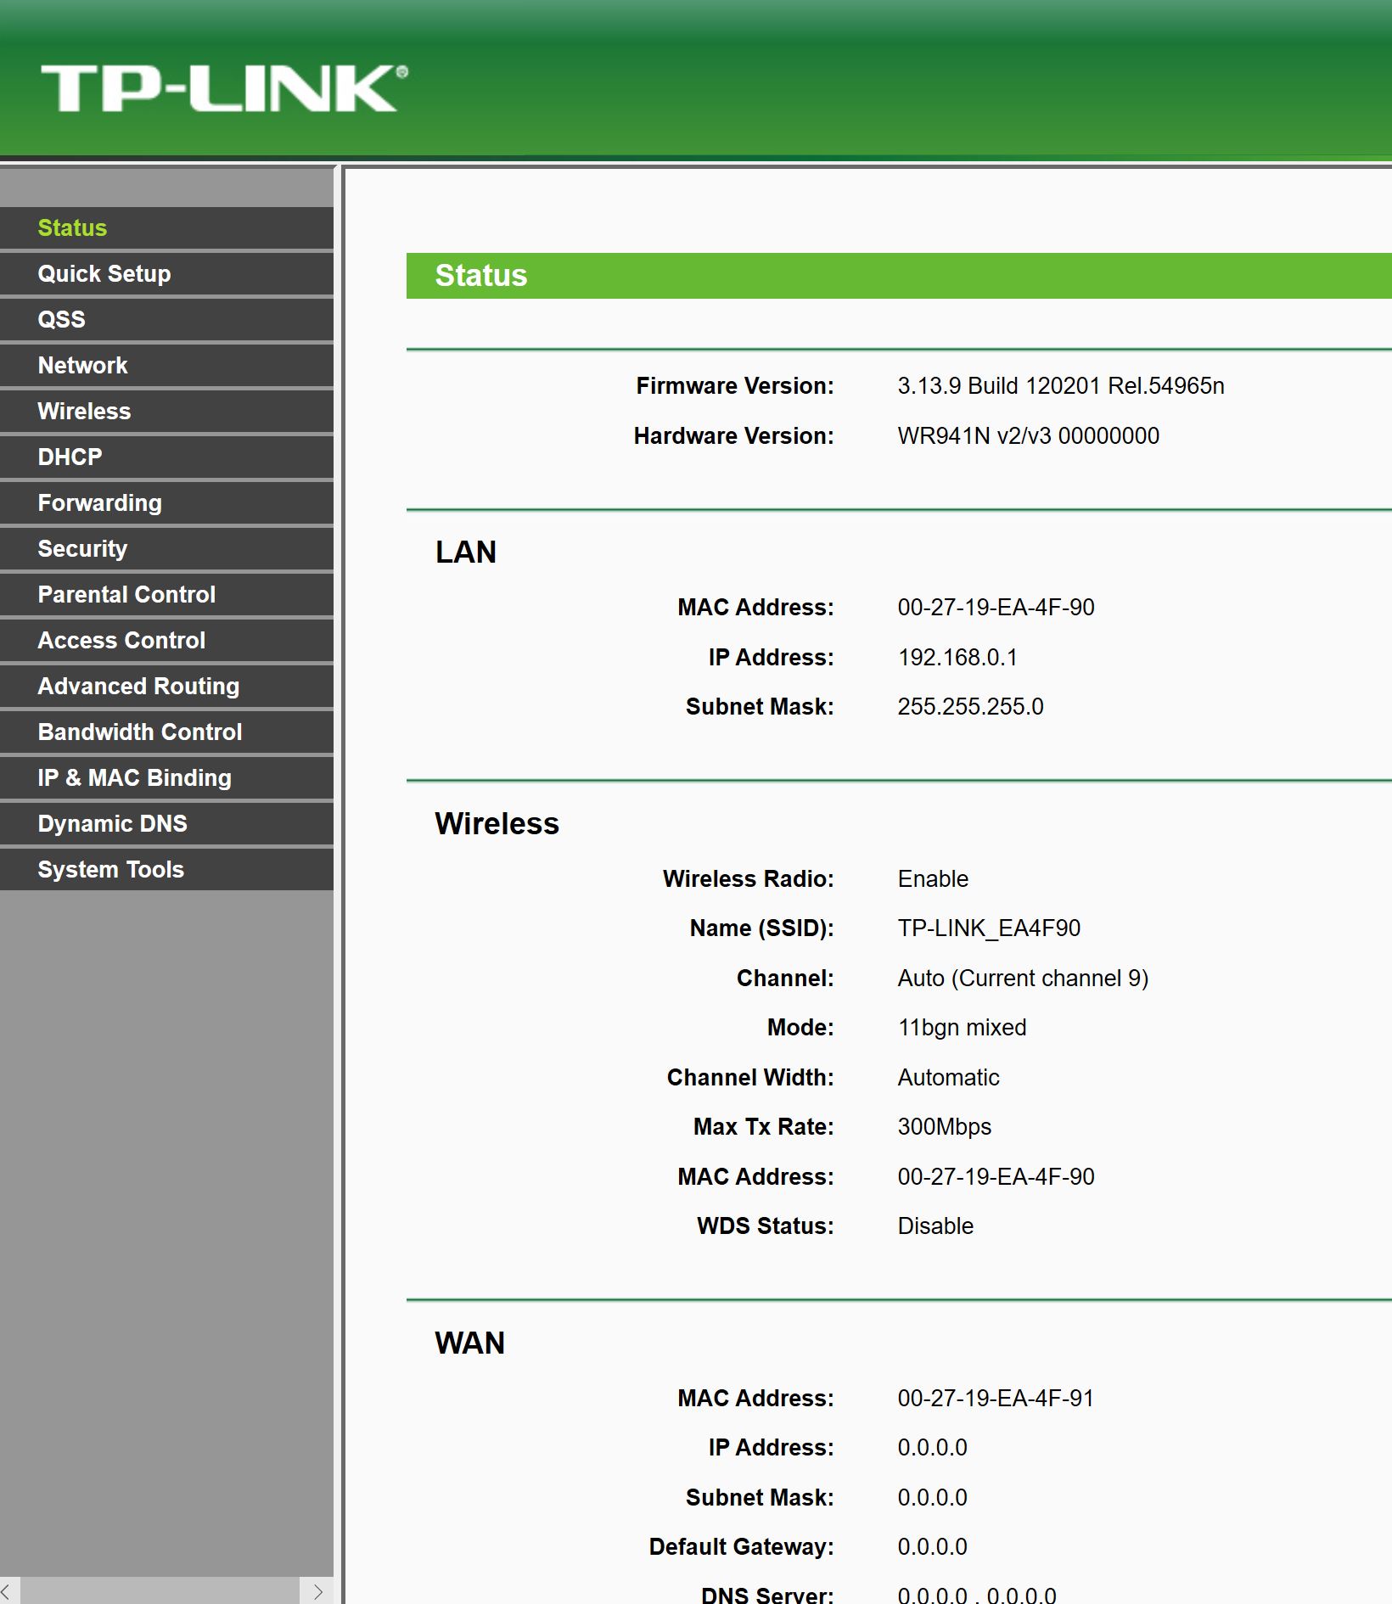Select DHCP in the sidebar

tap(166, 457)
